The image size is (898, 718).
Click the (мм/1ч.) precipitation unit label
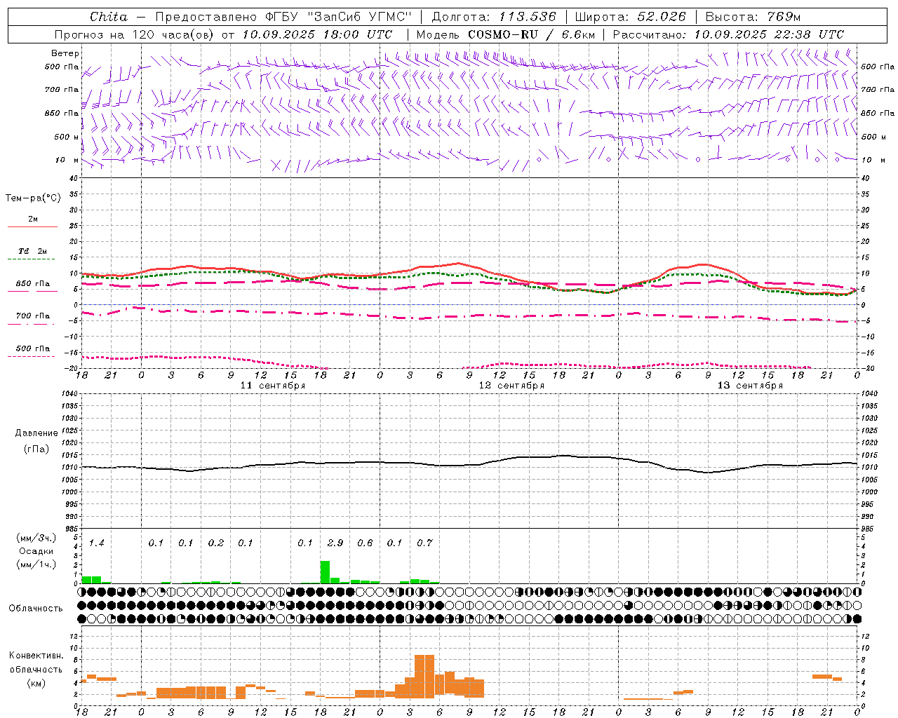36,564
